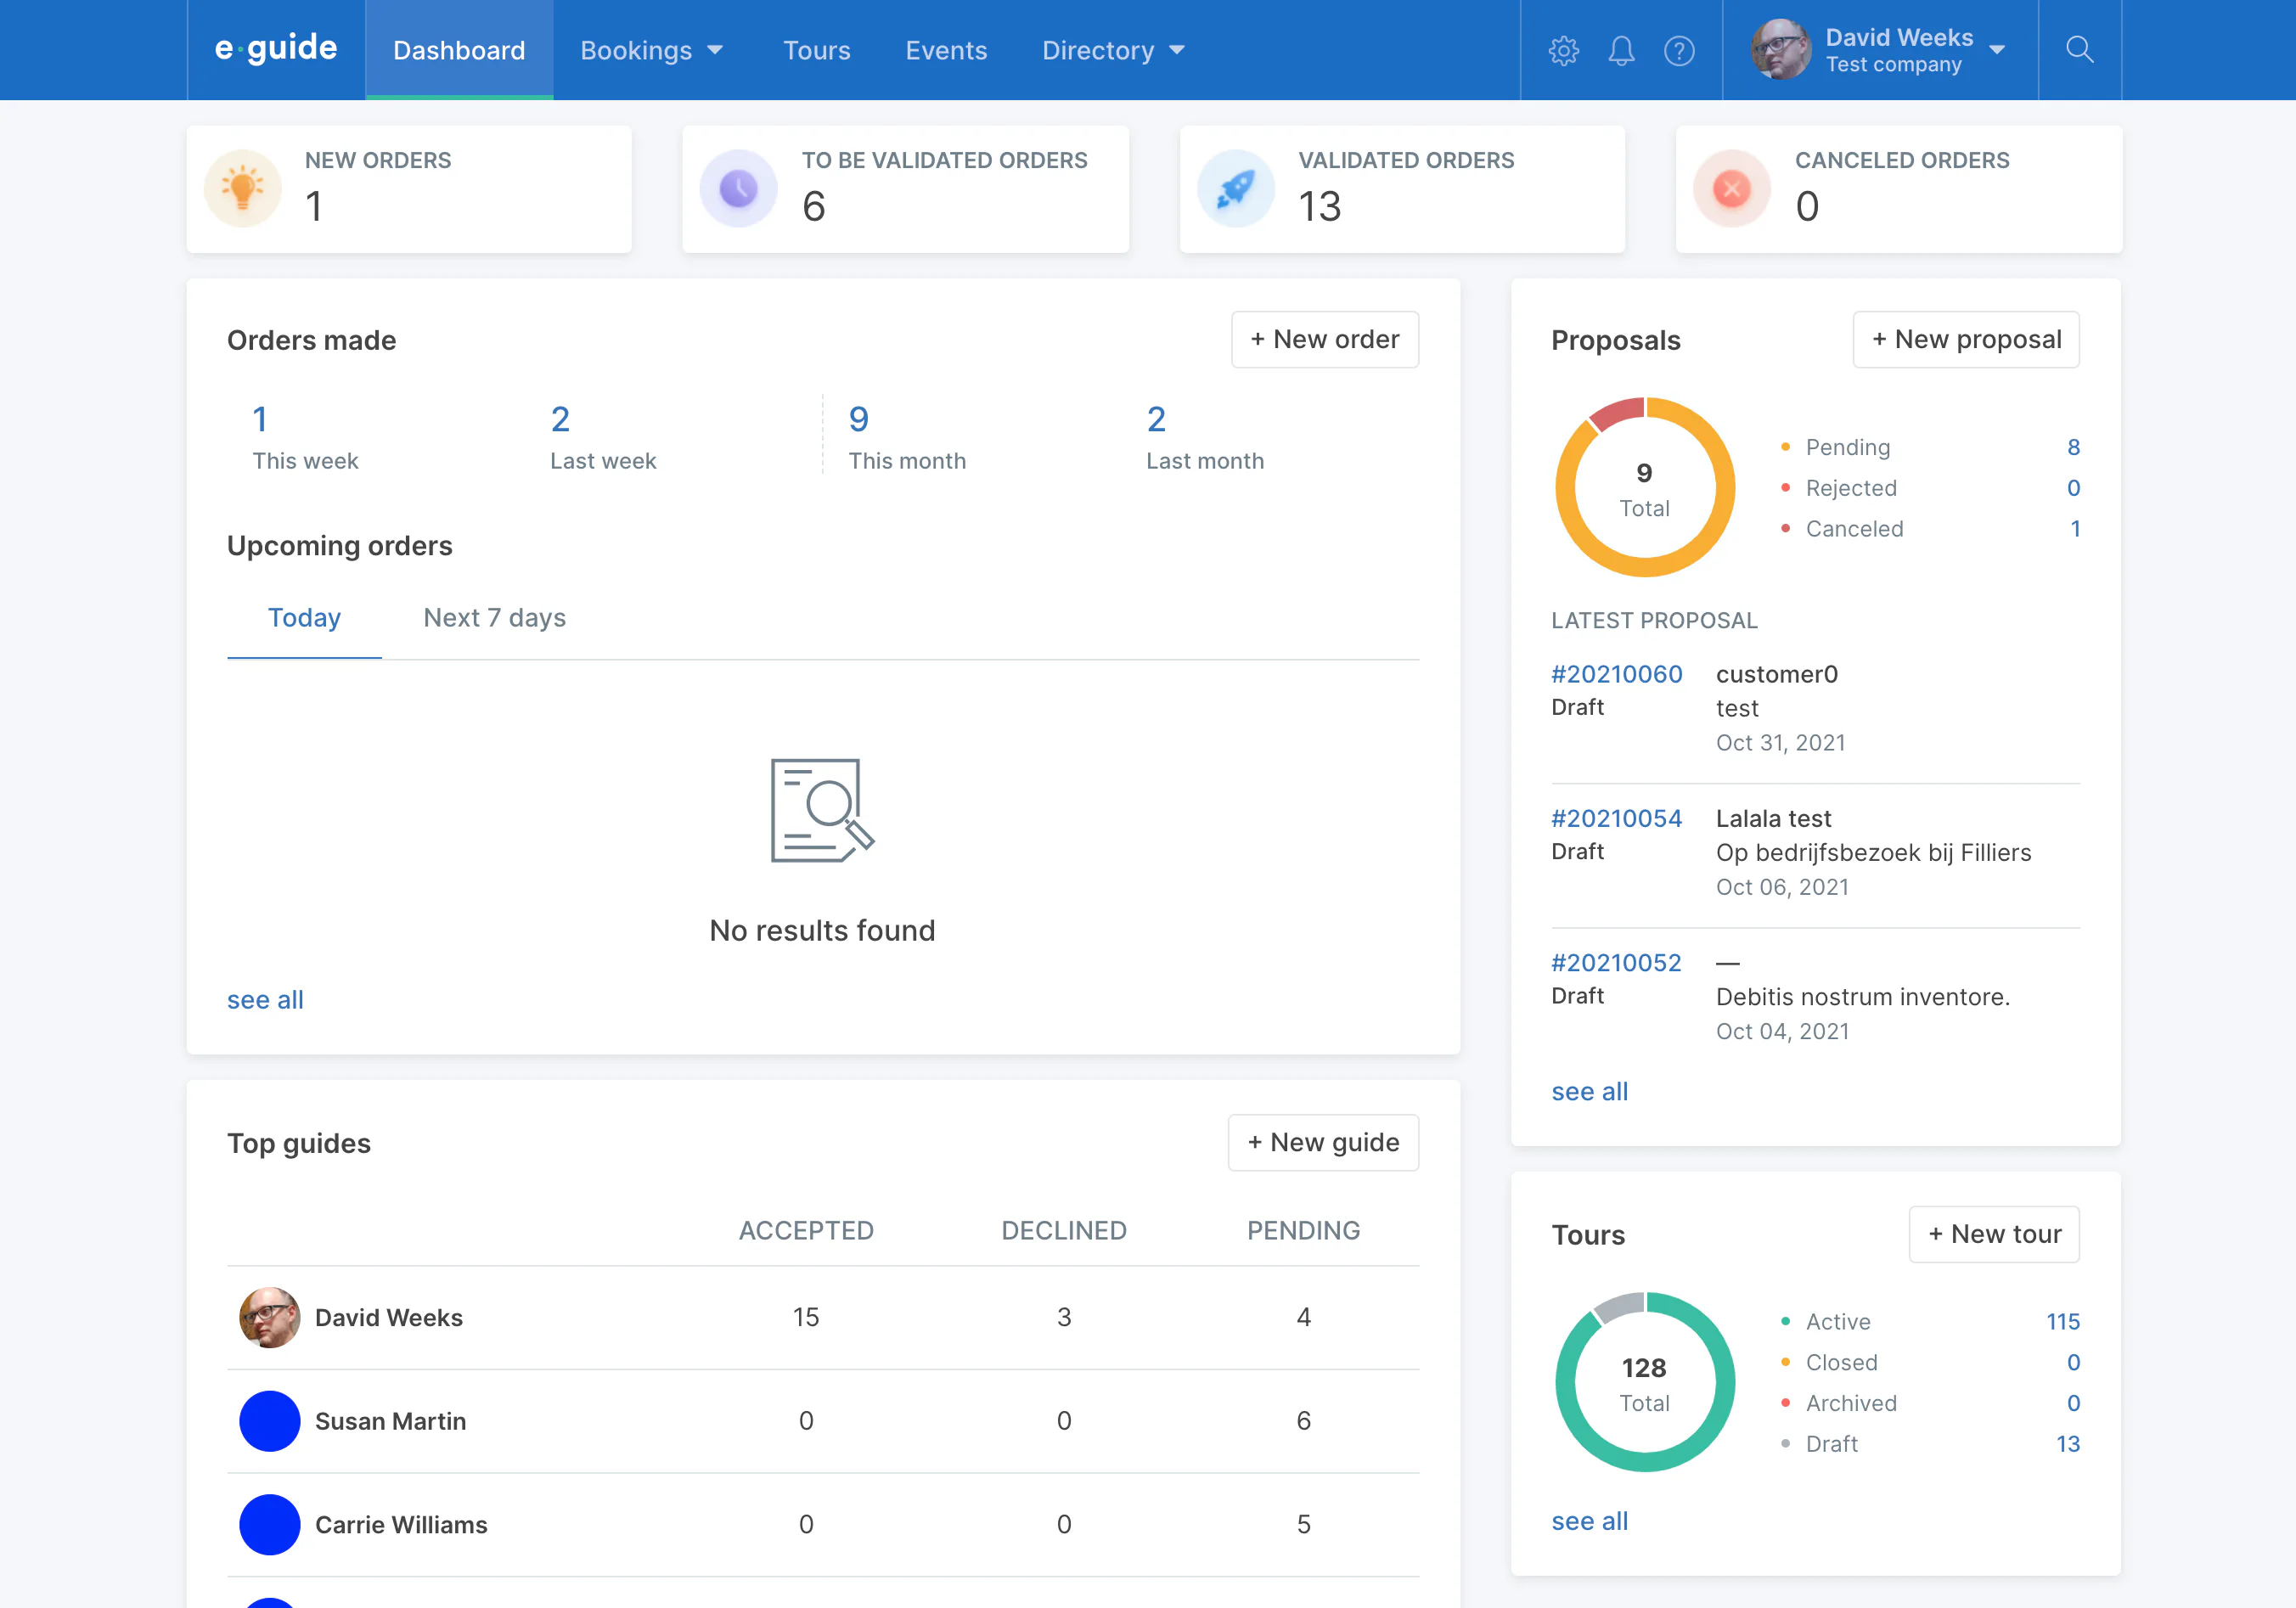This screenshot has height=1608, width=2296.
Task: Click see all under Tours
Action: click(1589, 1521)
